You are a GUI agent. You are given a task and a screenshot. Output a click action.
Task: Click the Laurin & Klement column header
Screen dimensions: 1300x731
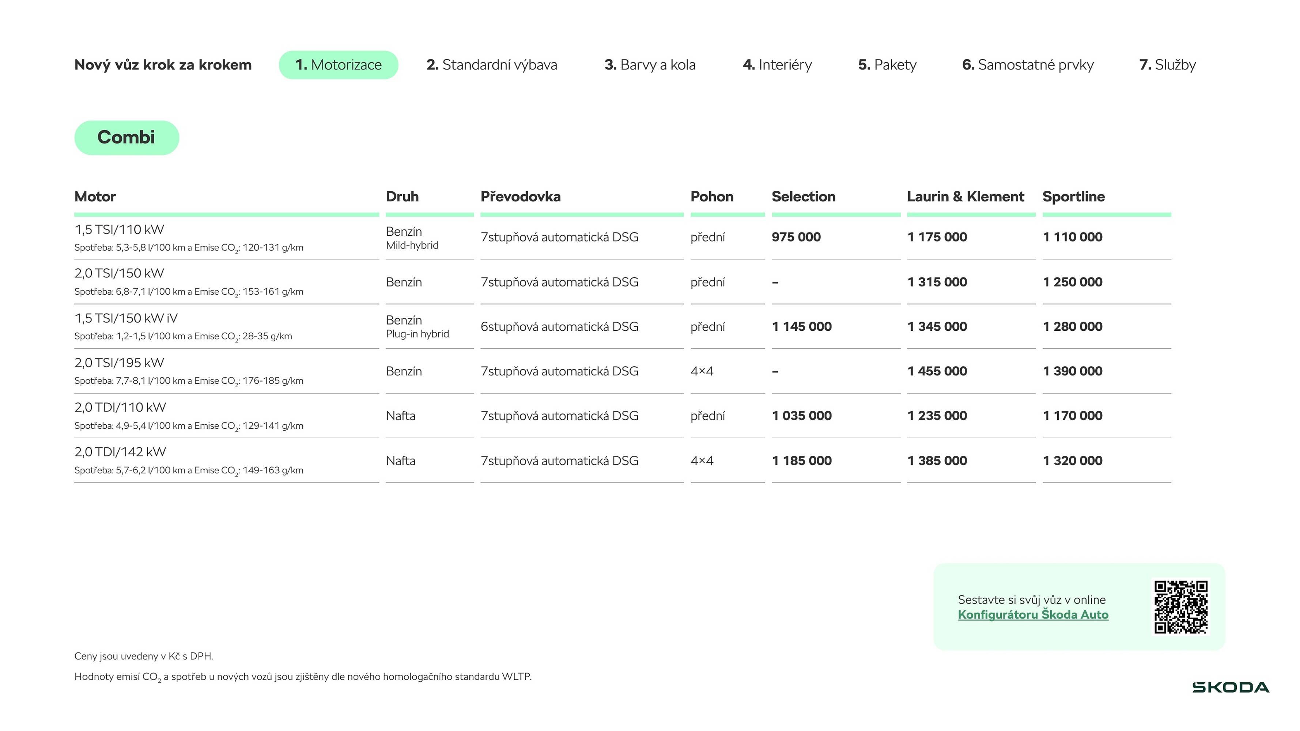[x=965, y=196]
